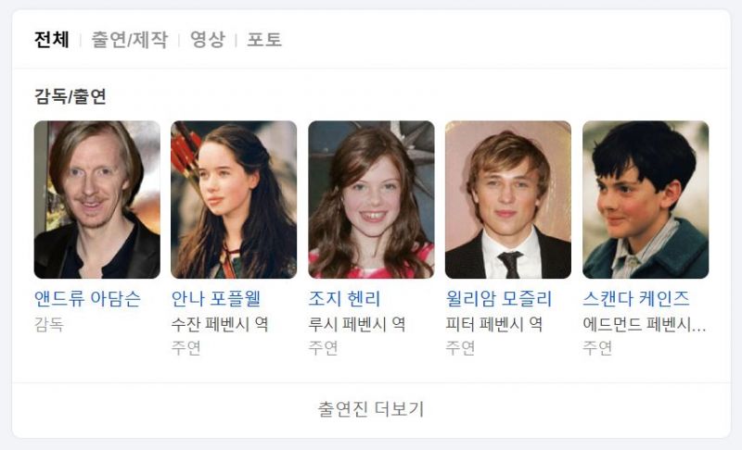Click the photo above 앤드류 아담슨
The image size is (742, 450).
coord(97,200)
